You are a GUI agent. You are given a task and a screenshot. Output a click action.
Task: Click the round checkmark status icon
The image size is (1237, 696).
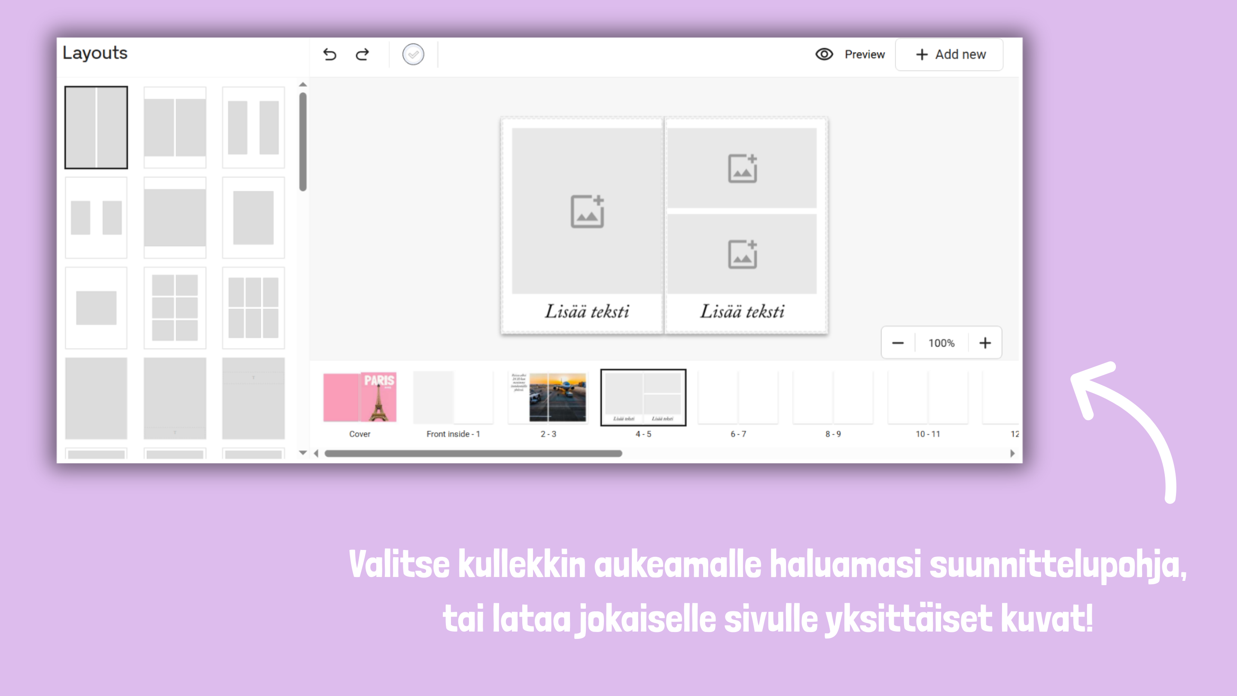click(413, 54)
